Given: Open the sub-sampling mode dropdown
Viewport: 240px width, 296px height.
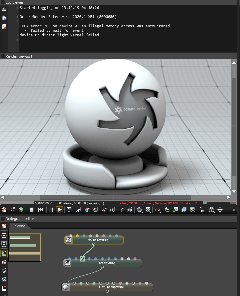Looking at the screenshot, I should [148, 210].
